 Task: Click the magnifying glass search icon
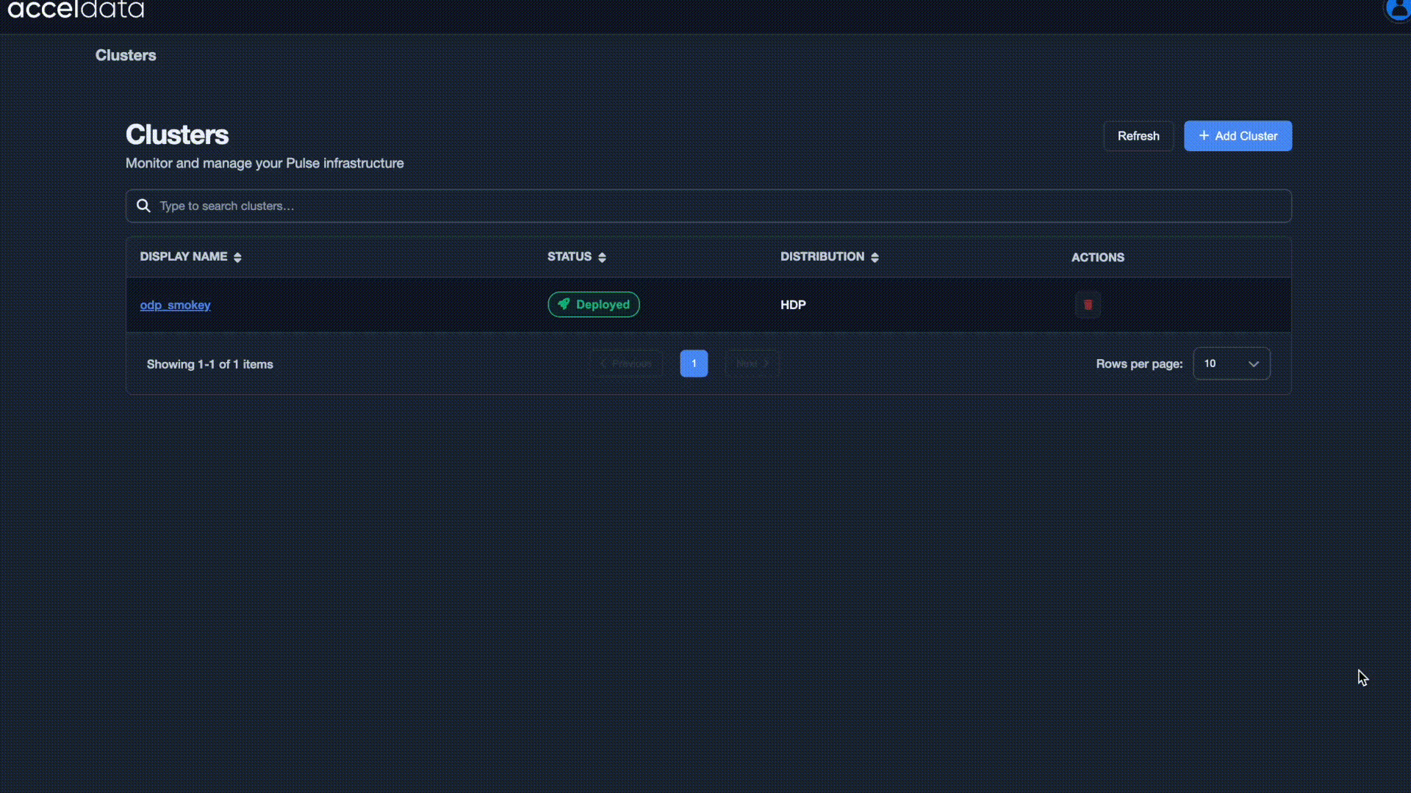(x=144, y=206)
